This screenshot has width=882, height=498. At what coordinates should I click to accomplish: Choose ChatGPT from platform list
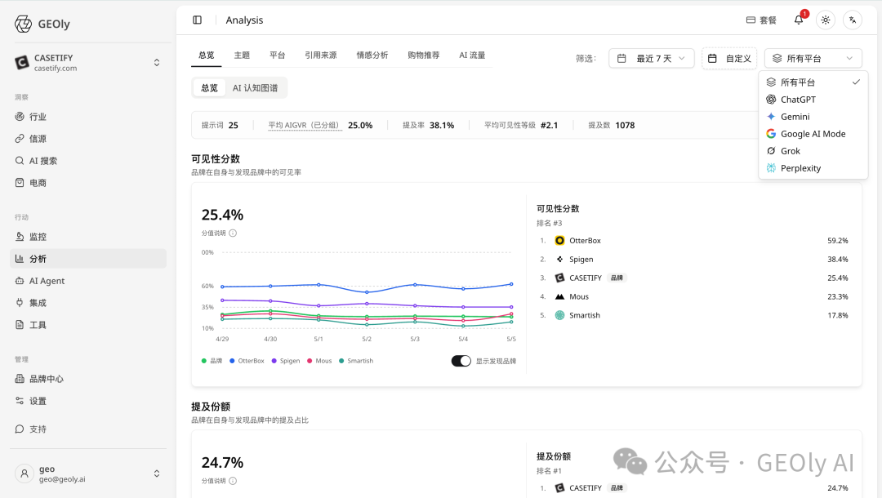tap(813, 100)
